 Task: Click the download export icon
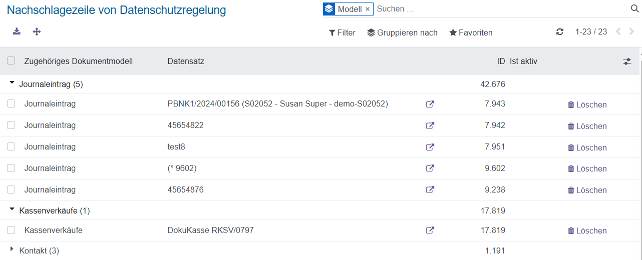pos(17,31)
